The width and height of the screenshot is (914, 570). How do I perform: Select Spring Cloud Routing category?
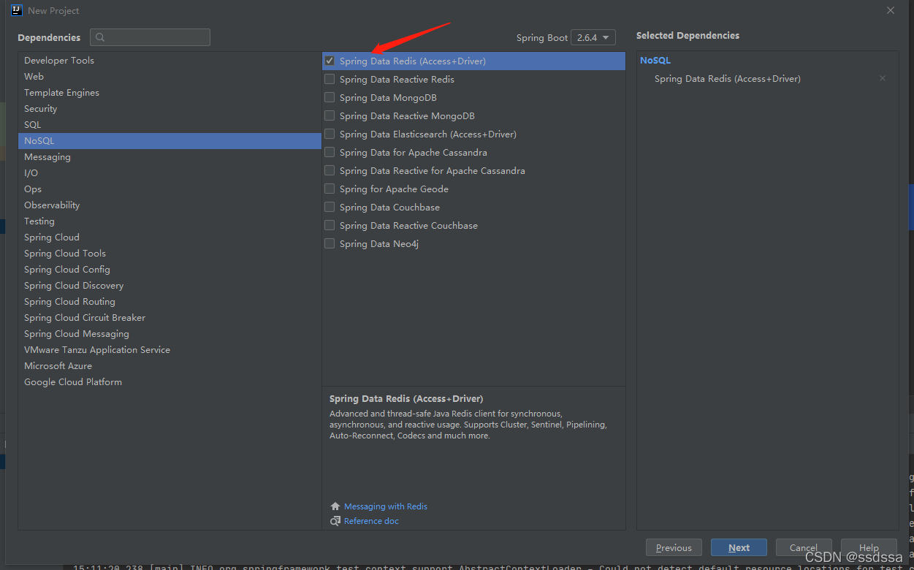click(x=170, y=302)
